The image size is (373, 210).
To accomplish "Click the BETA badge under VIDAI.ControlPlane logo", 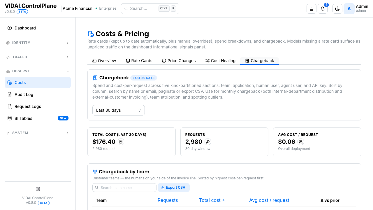I will 22,12.
